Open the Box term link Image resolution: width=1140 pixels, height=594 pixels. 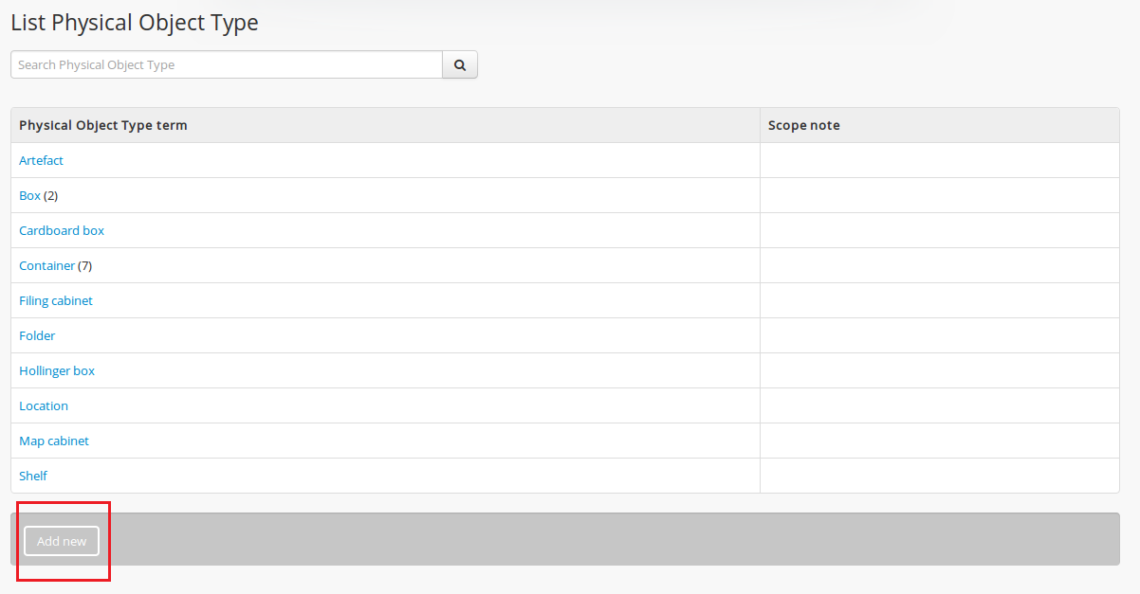tap(29, 196)
